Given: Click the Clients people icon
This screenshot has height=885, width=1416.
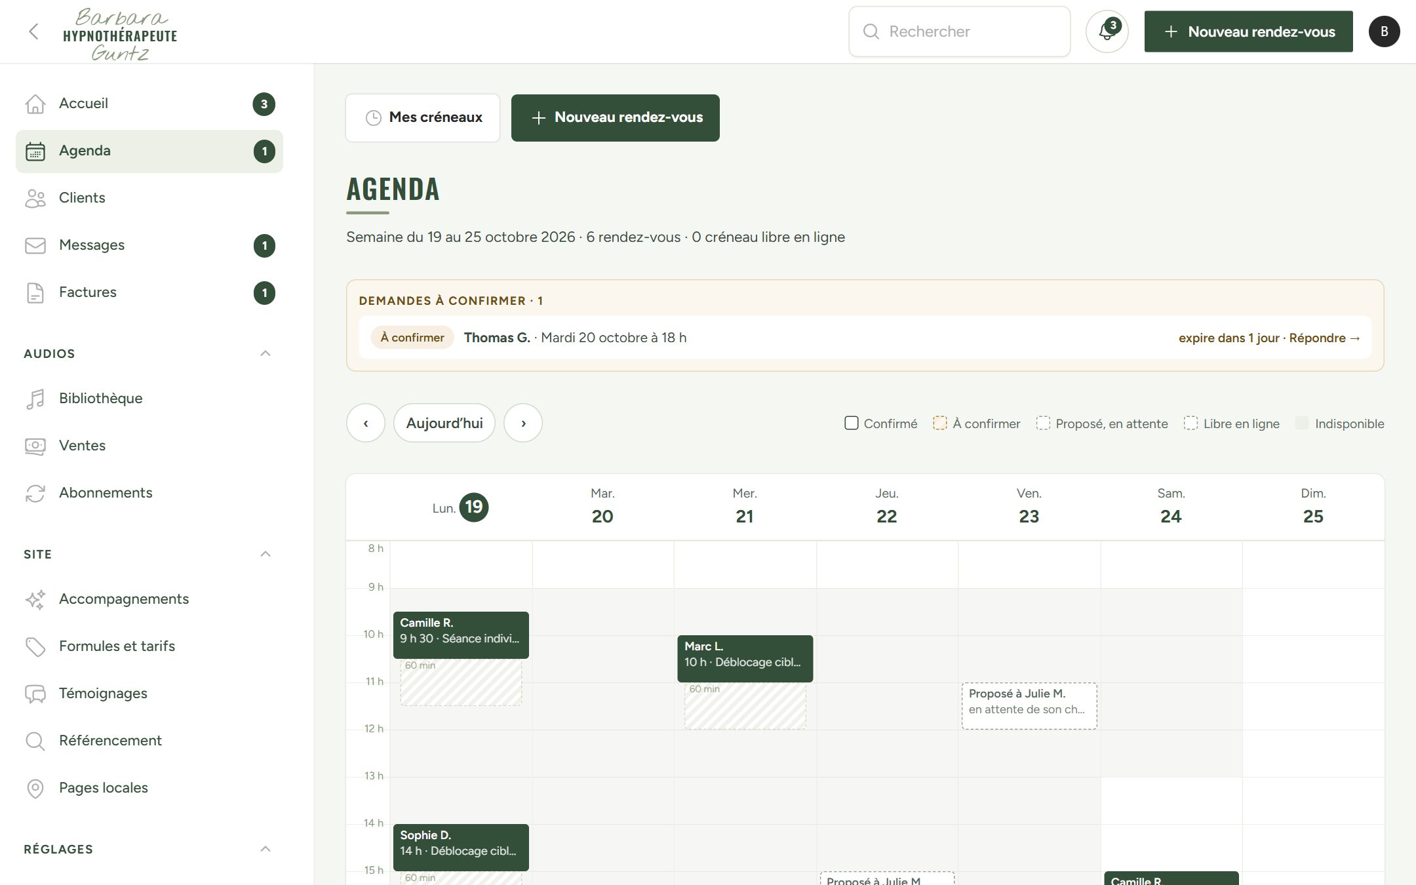Looking at the screenshot, I should coord(35,198).
